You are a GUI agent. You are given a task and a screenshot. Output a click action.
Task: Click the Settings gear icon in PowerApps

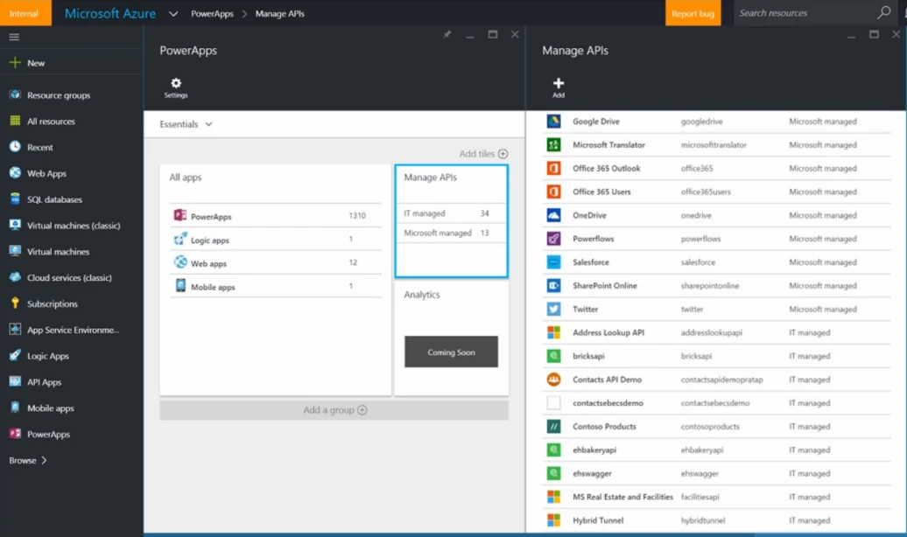click(x=176, y=84)
